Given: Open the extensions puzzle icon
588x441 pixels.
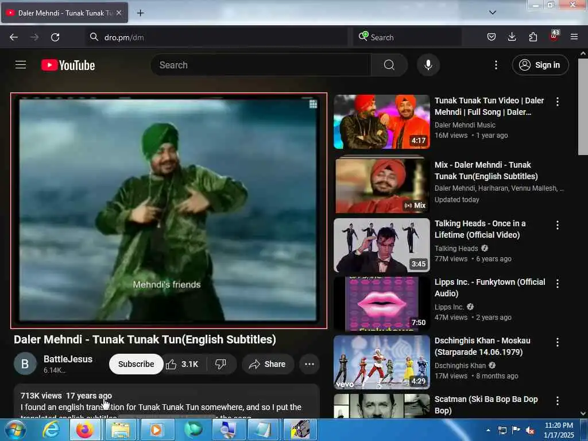Looking at the screenshot, I should point(533,37).
